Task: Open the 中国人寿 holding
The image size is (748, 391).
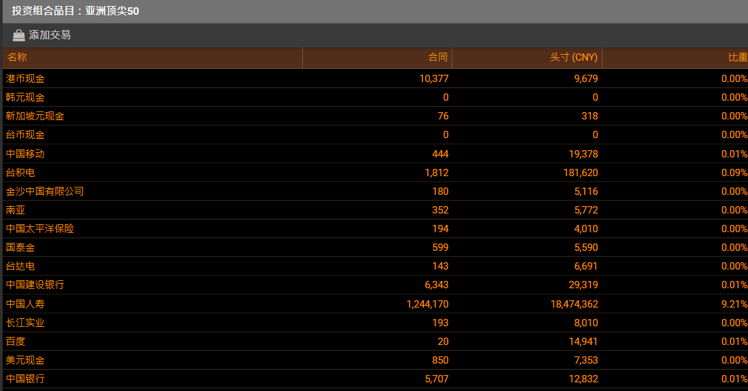Action: pyautogui.click(x=25, y=304)
